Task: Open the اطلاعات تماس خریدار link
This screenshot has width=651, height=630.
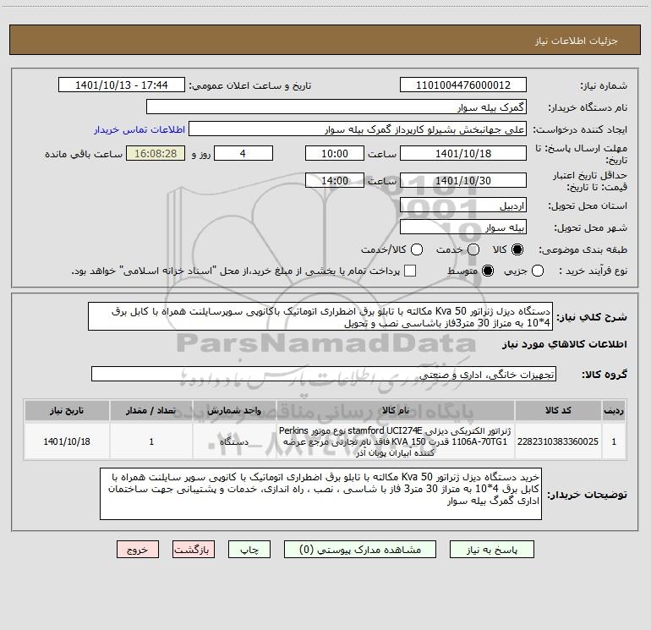Action: tap(139, 129)
